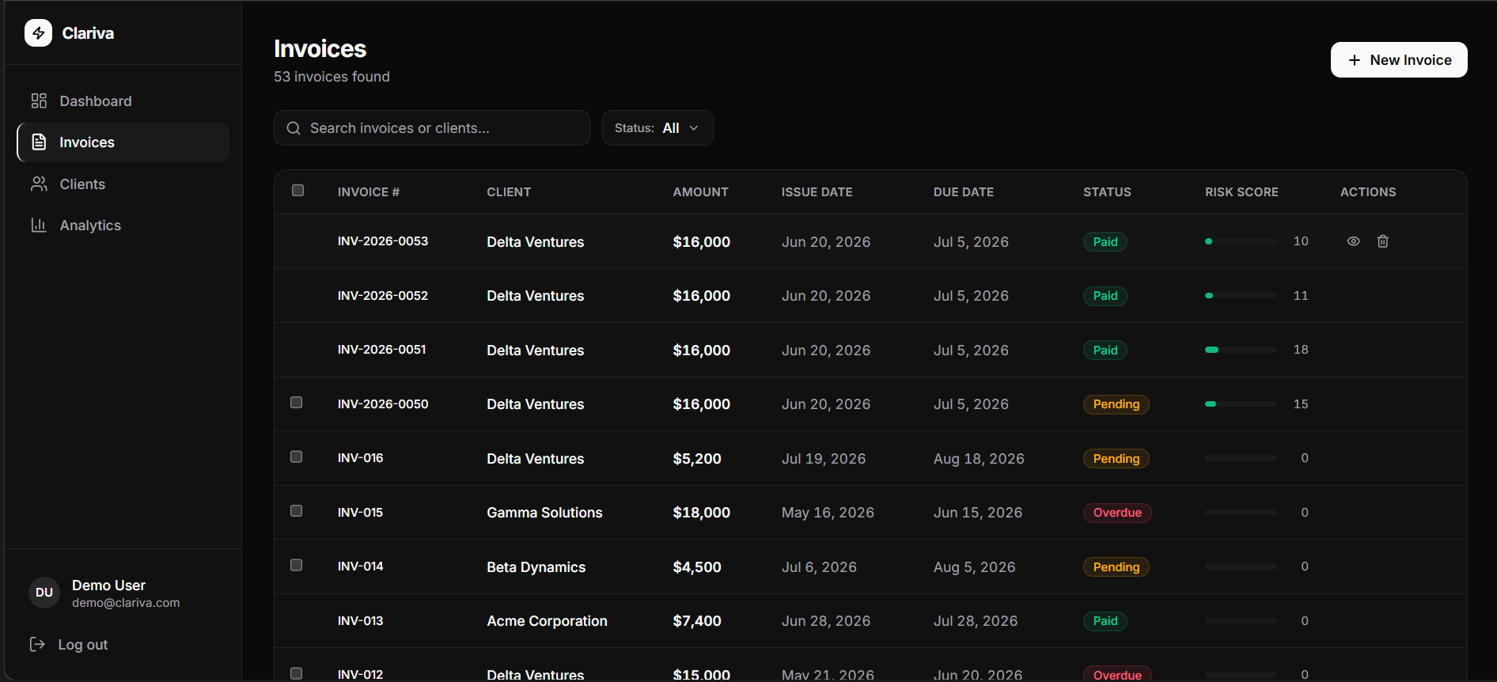Click the Analytics bar chart icon
The image size is (1497, 682).
pos(39,225)
